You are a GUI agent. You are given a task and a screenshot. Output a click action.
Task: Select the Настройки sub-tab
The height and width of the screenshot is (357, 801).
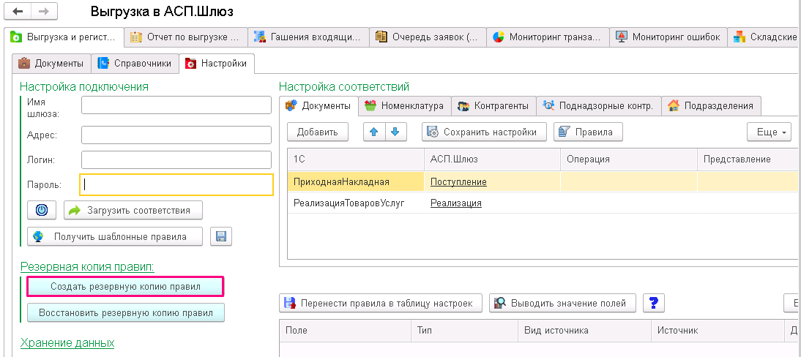[x=217, y=64]
